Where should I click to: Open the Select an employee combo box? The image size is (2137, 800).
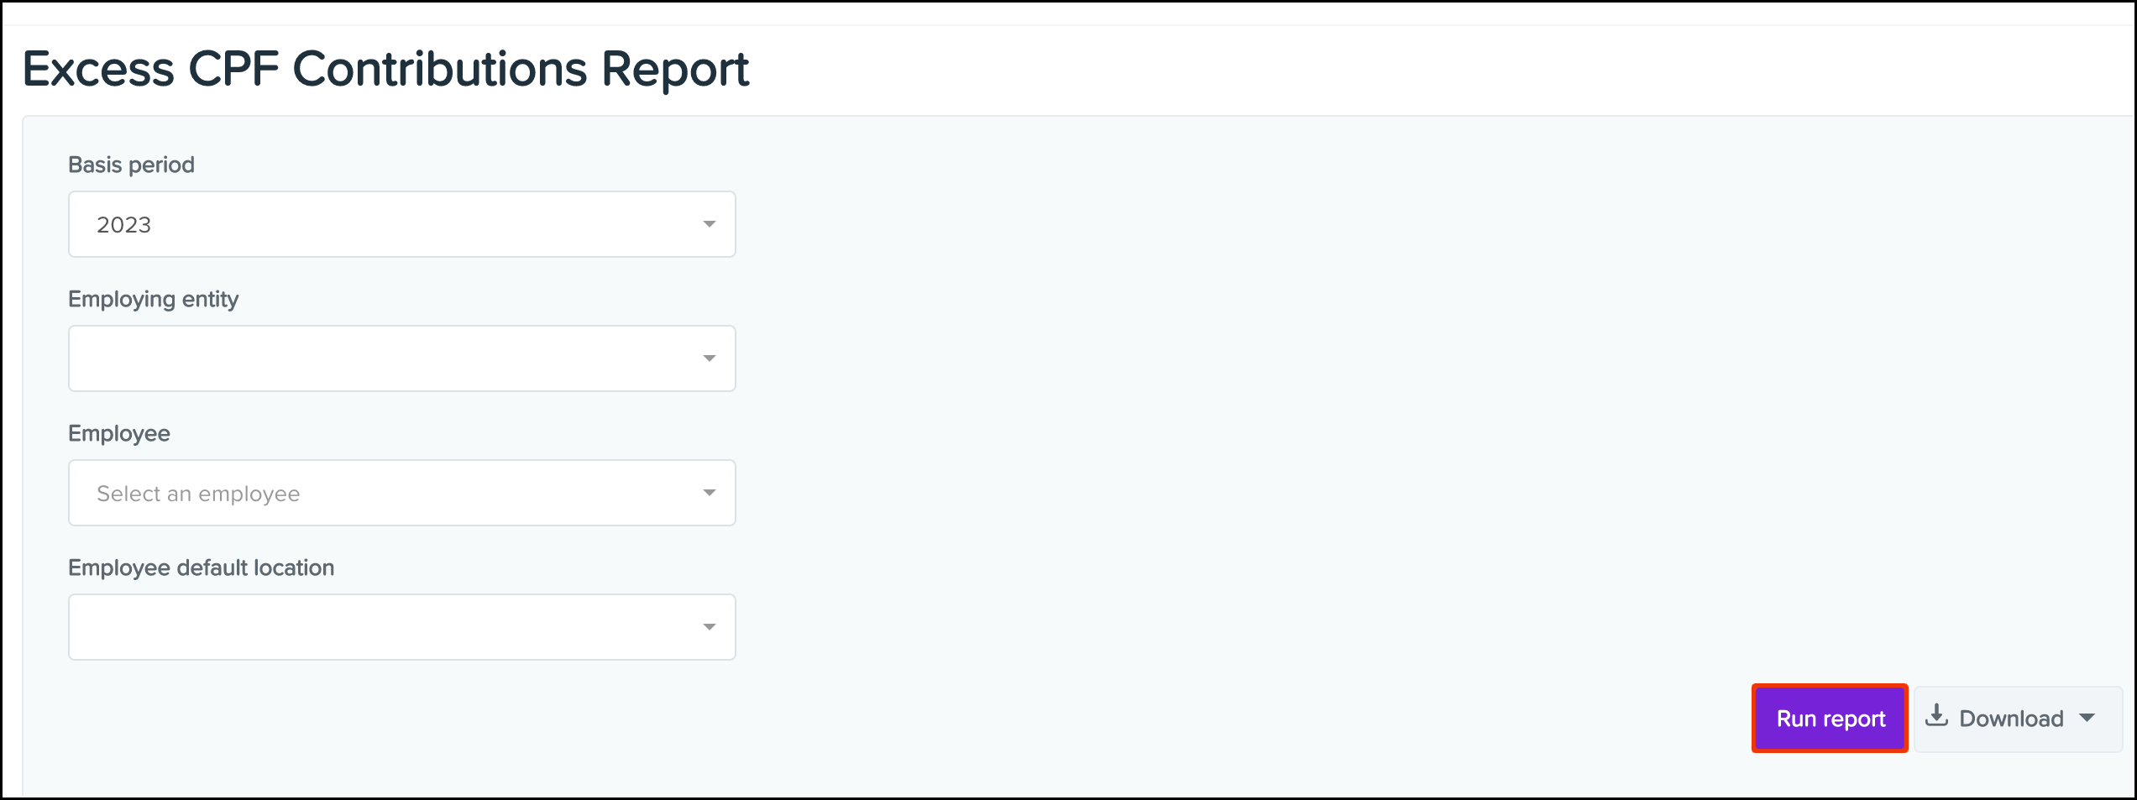coord(401,493)
